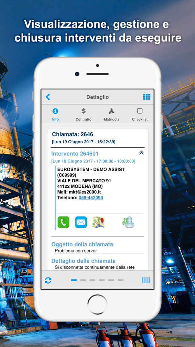Tap the Oggetto della chiamata heading
Screen dimensions: 195x347
point(82,244)
